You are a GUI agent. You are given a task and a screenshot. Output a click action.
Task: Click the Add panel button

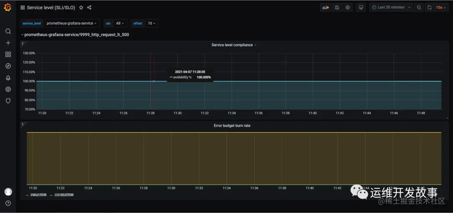tap(325, 8)
